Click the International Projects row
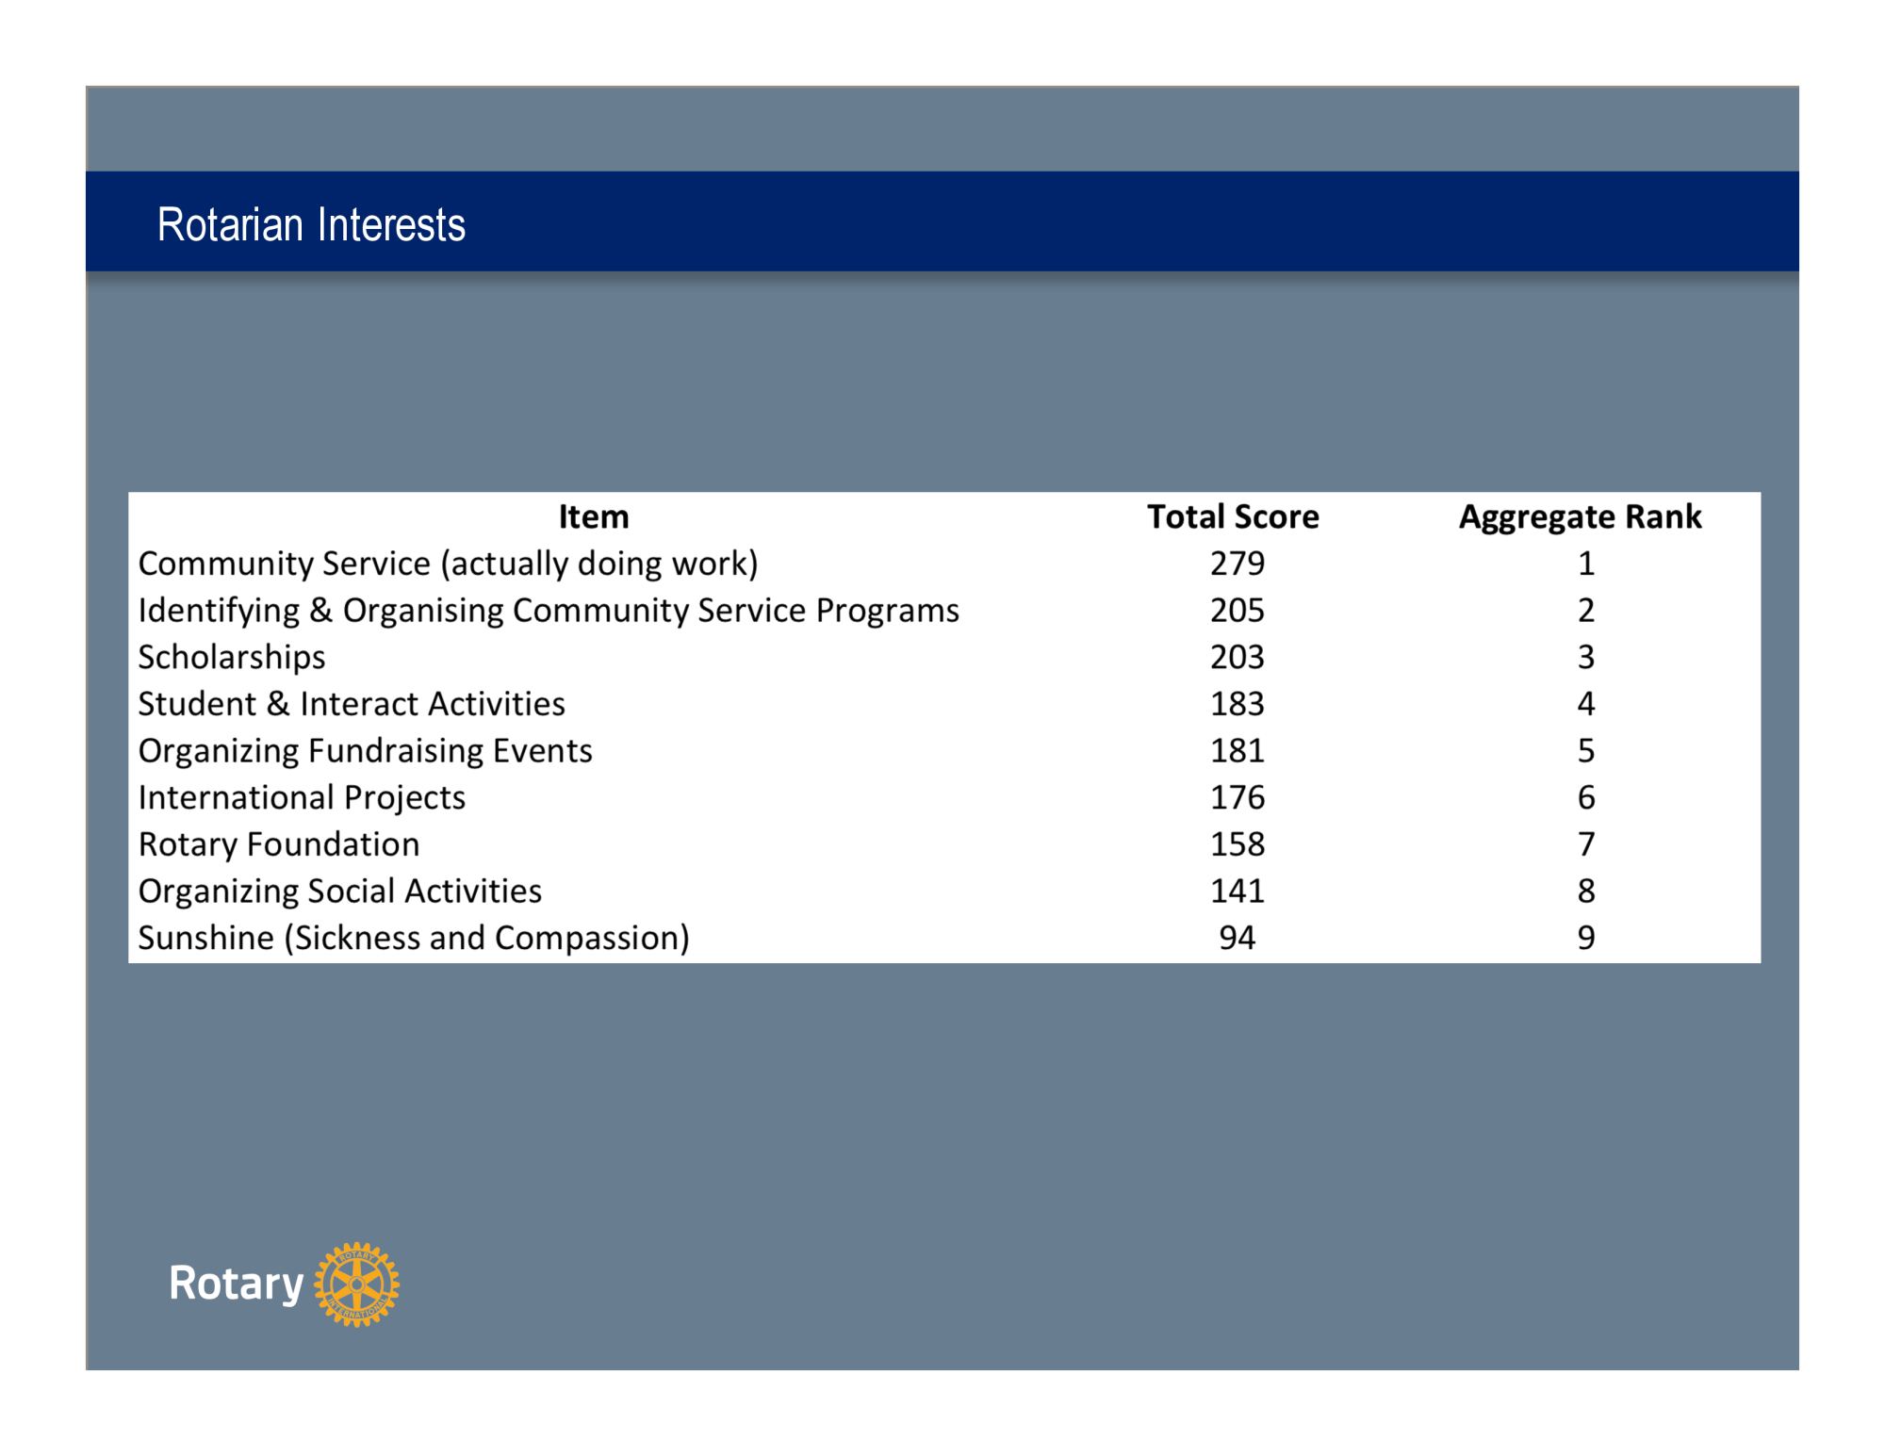Viewport: 1885px width, 1456px height. point(302,797)
